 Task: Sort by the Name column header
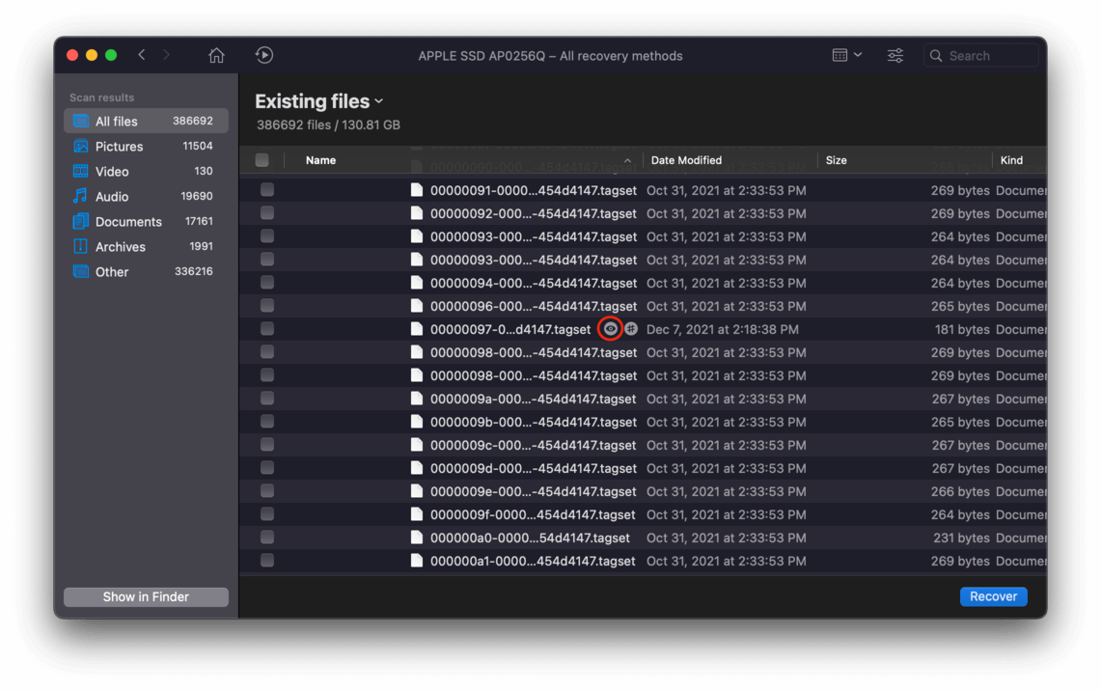(x=321, y=160)
